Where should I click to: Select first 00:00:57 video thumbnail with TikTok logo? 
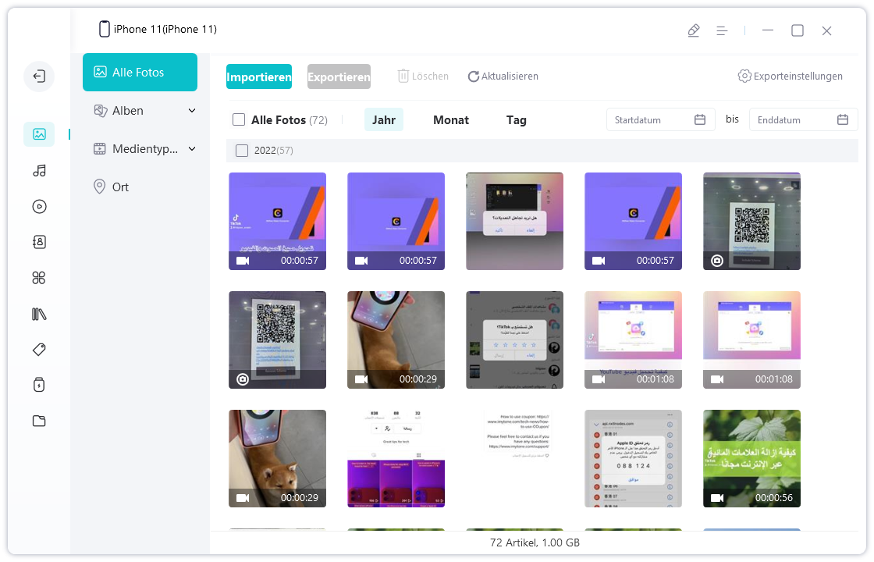point(278,222)
